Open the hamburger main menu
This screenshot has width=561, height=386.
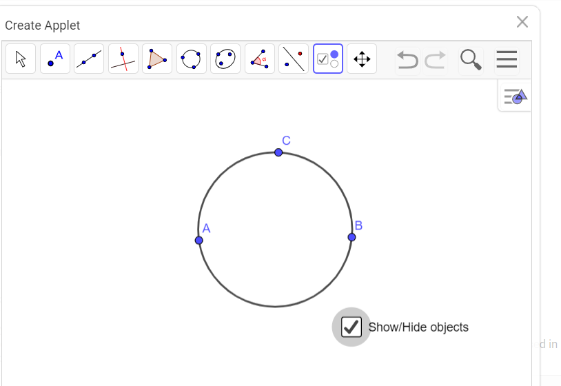[x=507, y=59]
